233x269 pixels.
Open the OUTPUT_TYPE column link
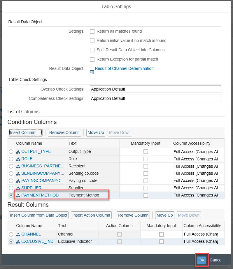tap(36, 151)
